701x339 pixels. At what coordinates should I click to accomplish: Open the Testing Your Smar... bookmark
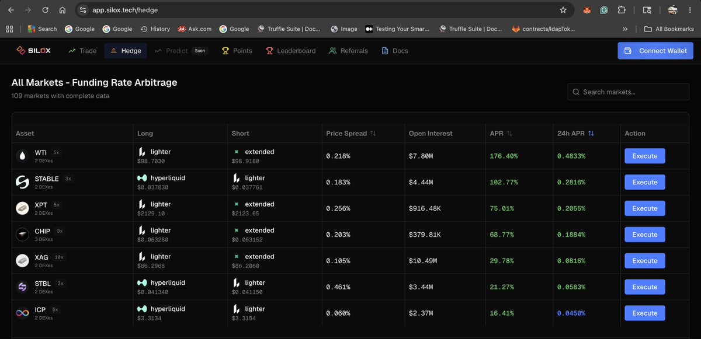397,29
